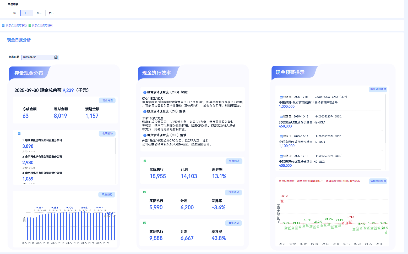
Task: Click the green jump icon on 经营活动 card
Action: 145,161
